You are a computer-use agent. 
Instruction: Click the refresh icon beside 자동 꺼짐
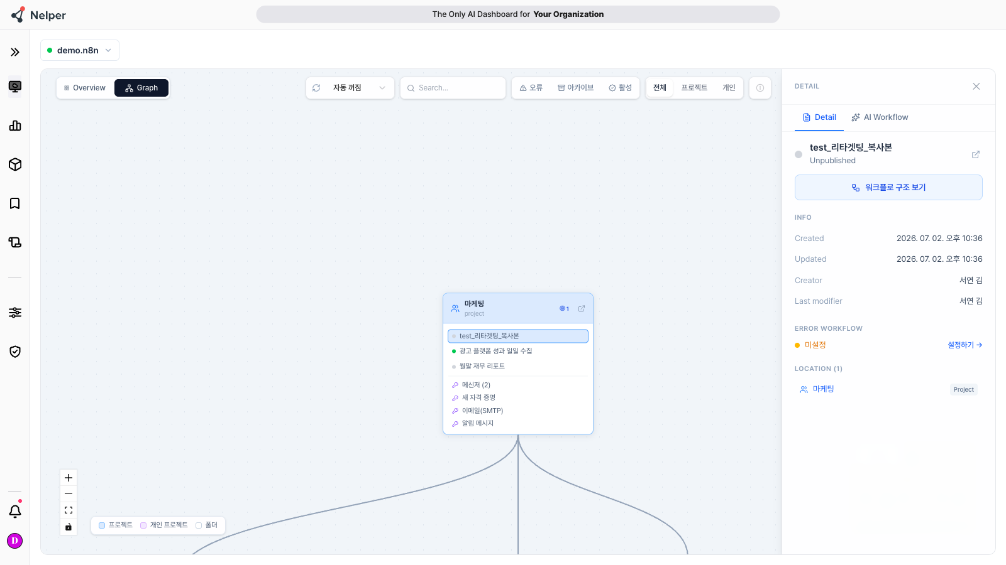pyautogui.click(x=316, y=88)
